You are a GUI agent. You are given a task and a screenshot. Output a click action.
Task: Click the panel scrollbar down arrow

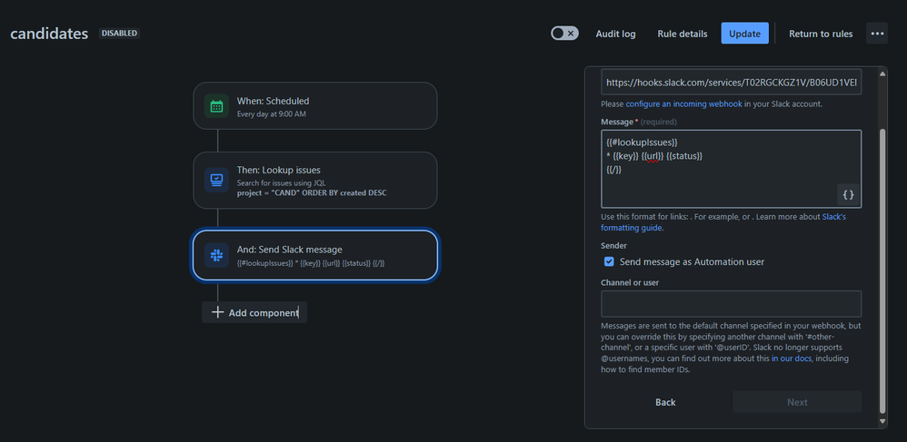[882, 422]
